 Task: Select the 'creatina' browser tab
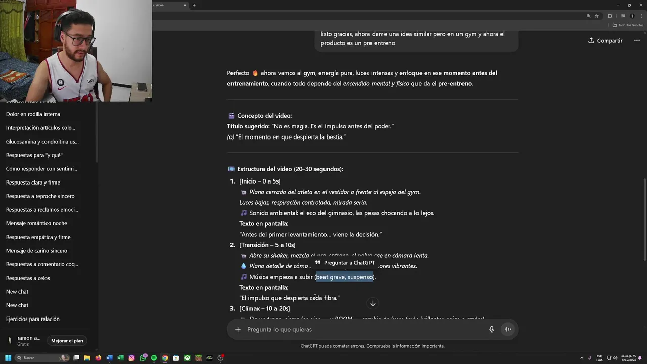pyautogui.click(x=167, y=5)
